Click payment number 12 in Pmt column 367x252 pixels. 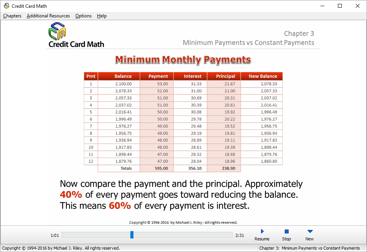click(91, 161)
